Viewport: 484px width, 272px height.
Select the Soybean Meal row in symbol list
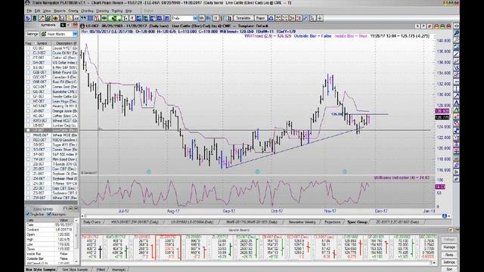[x=51, y=178]
